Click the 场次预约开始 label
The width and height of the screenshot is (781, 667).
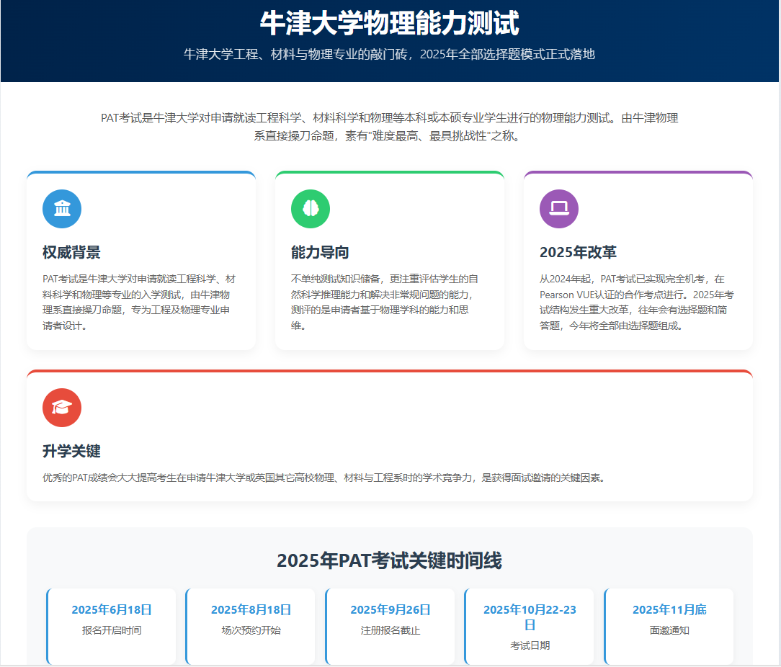[251, 630]
